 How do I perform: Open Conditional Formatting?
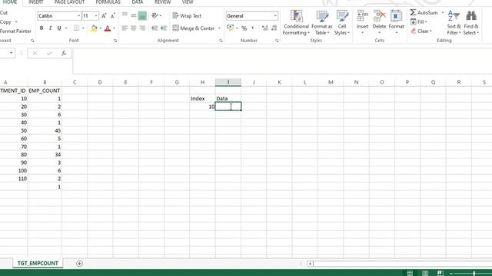click(296, 22)
